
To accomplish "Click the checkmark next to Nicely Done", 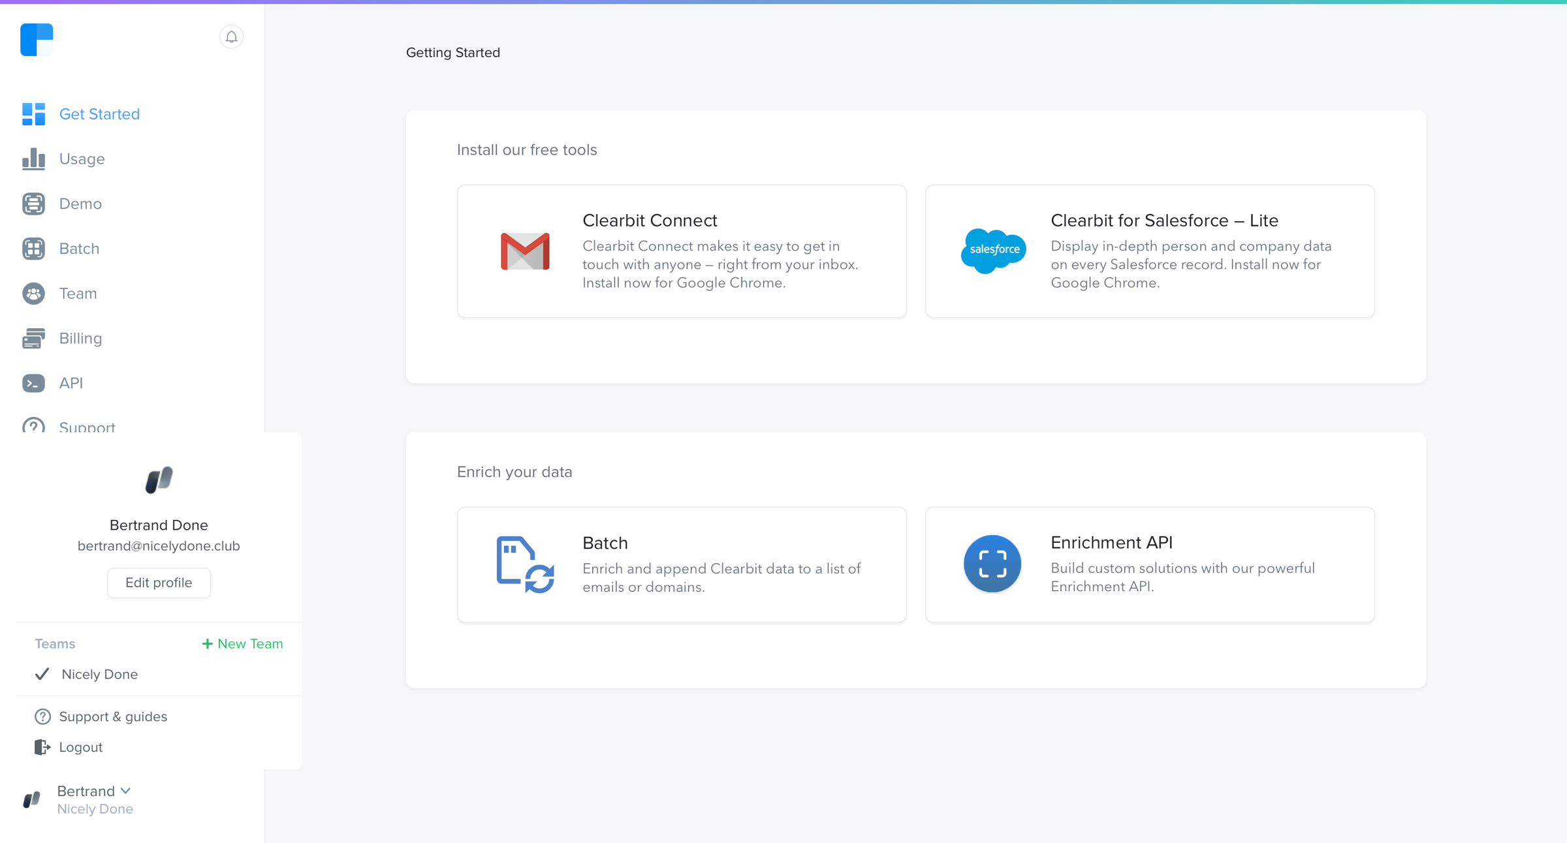I will click(42, 674).
